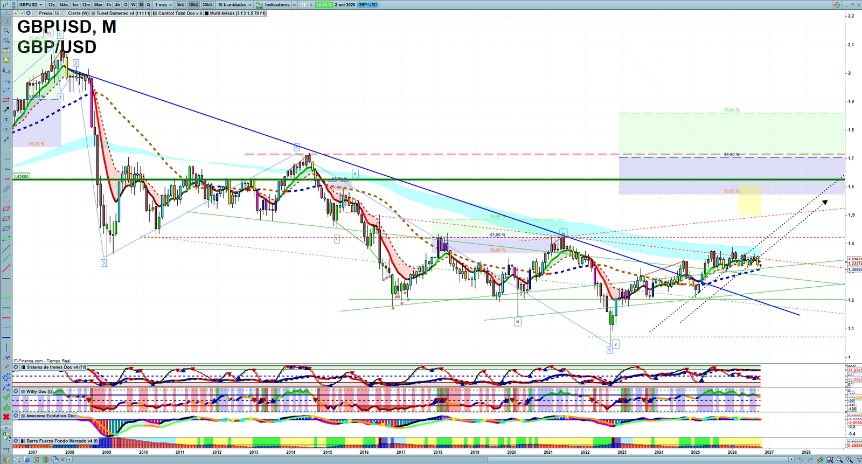Select the M monthly timeframe
862x464 pixels.
141,5
